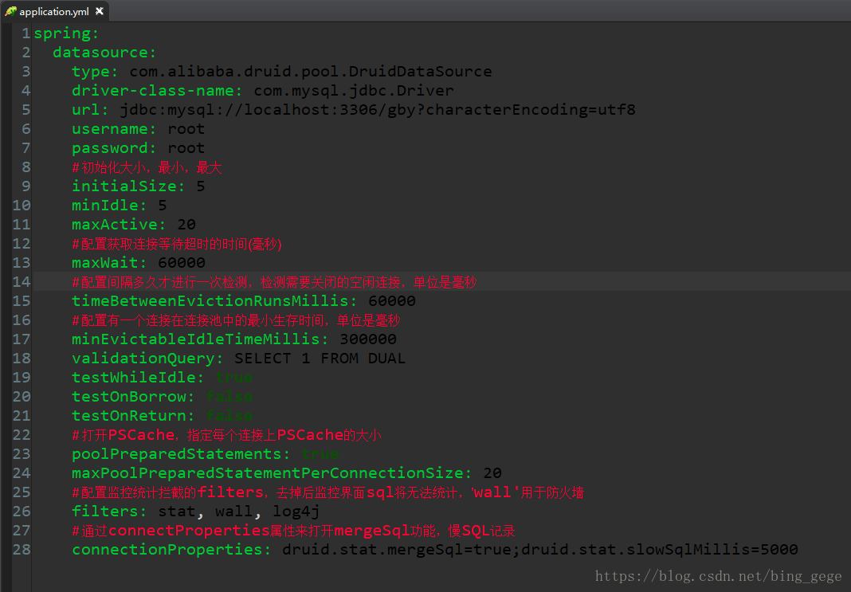The height and width of the screenshot is (592, 851).
Task: Click 'druid.stat.slowSqlMillis=5000' value text
Action: (x=660, y=550)
